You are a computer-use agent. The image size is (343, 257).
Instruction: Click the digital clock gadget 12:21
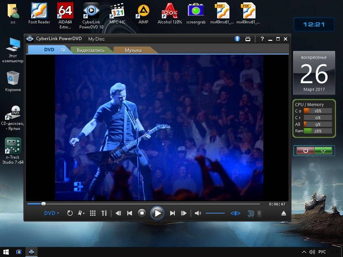pos(314,24)
